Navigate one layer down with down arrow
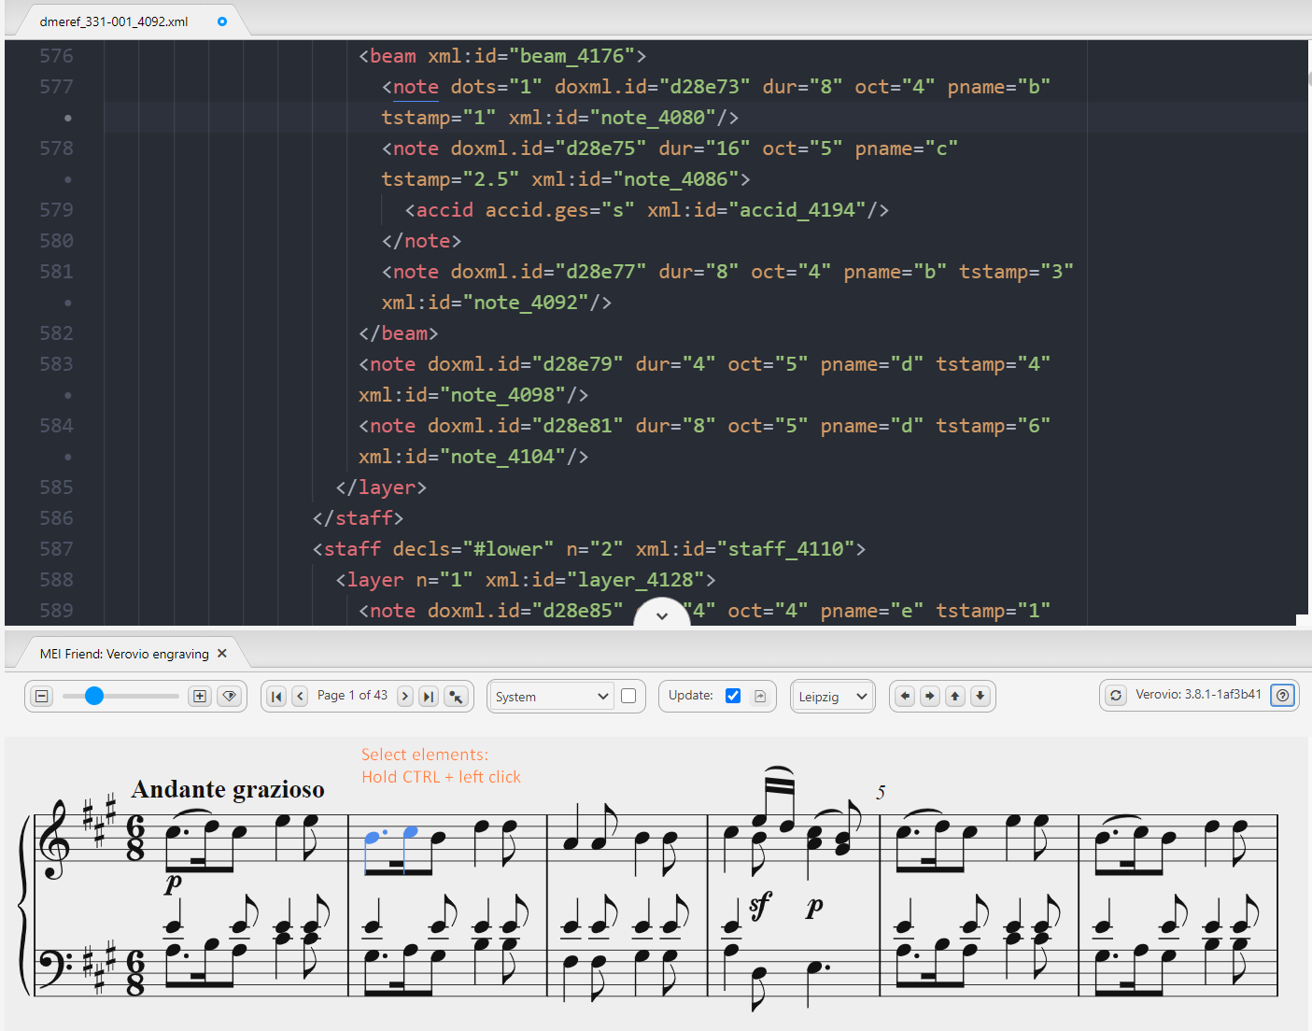Screen dimensions: 1312x1031 pyautogui.click(x=980, y=696)
